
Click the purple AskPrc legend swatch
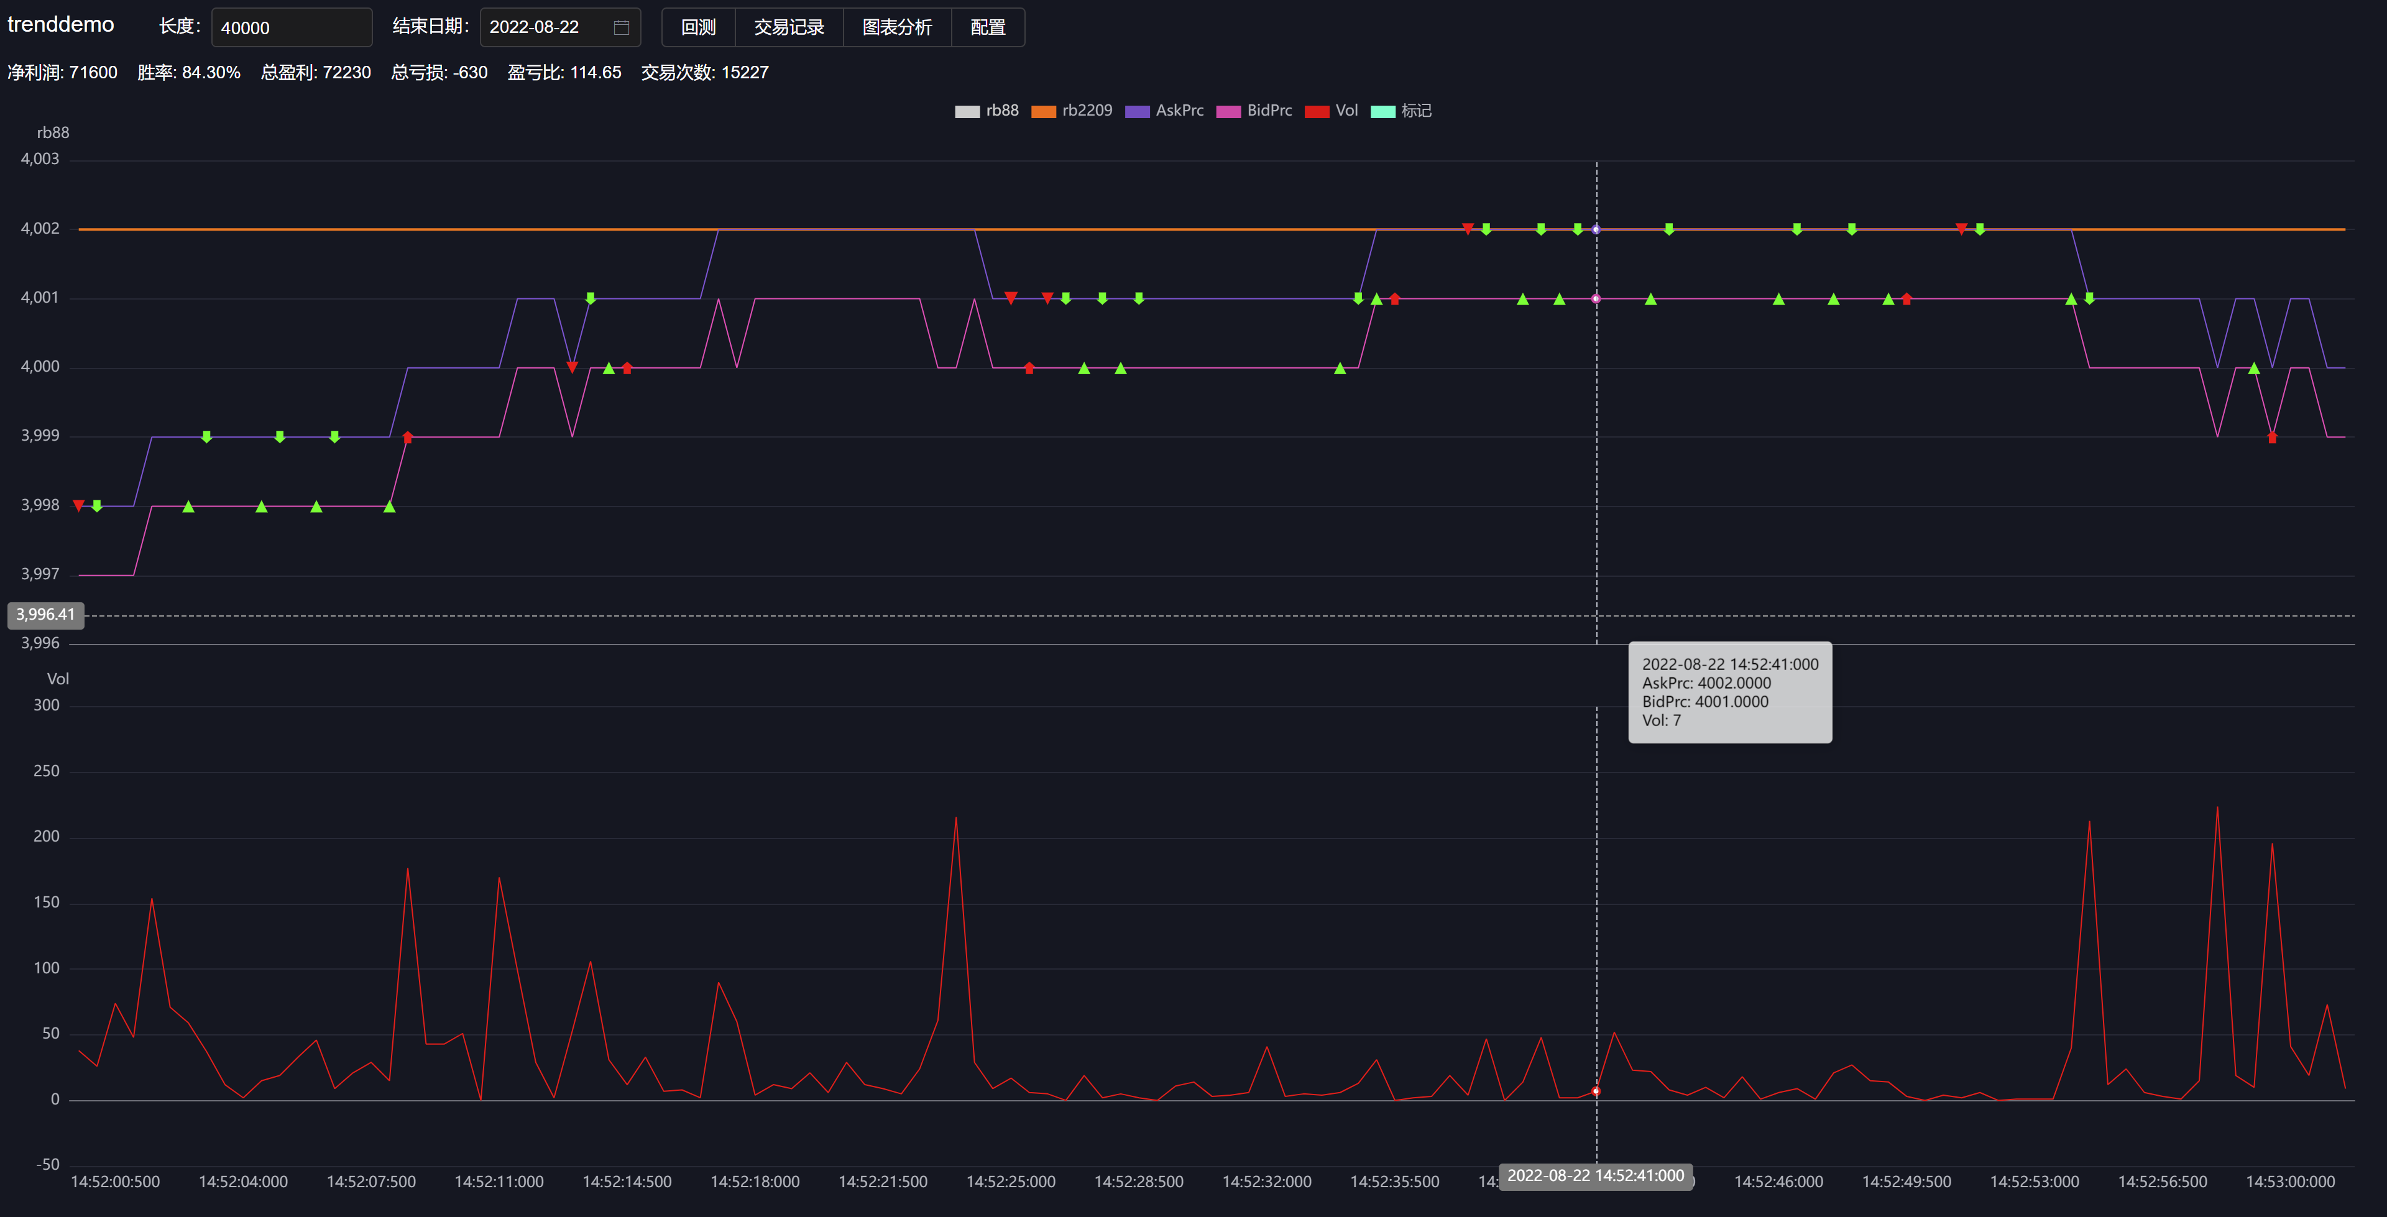(x=1137, y=111)
